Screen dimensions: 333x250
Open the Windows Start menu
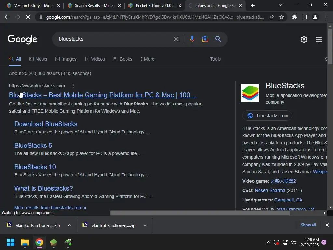tap(10, 242)
